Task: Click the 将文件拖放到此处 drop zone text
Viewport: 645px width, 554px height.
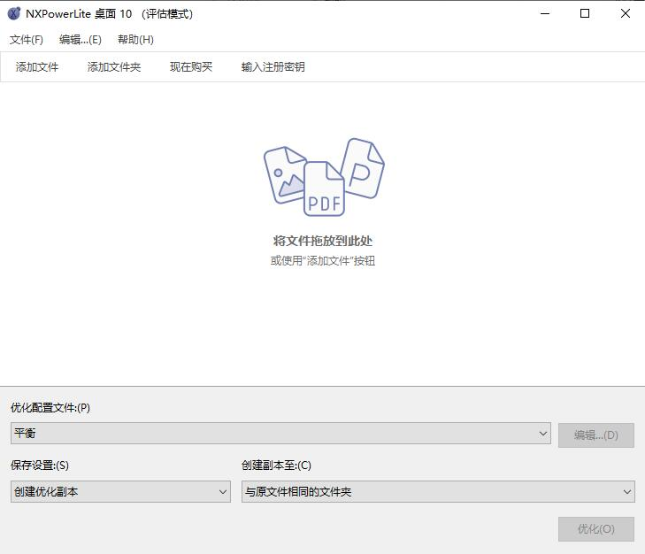Action: pos(323,241)
